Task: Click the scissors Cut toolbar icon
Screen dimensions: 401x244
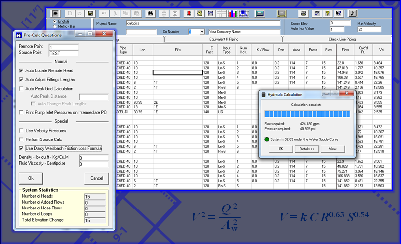Action: pos(115,13)
